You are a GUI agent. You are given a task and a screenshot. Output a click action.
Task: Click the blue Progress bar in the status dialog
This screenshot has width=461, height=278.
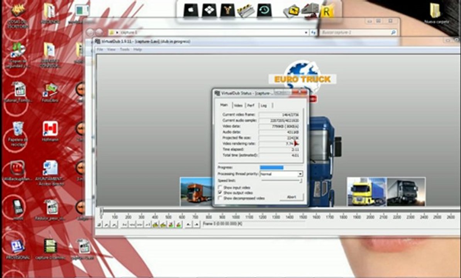[x=272, y=168]
